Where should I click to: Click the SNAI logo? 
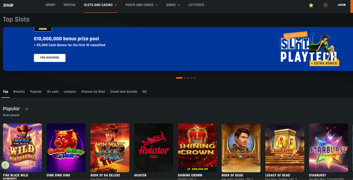tap(8, 5)
